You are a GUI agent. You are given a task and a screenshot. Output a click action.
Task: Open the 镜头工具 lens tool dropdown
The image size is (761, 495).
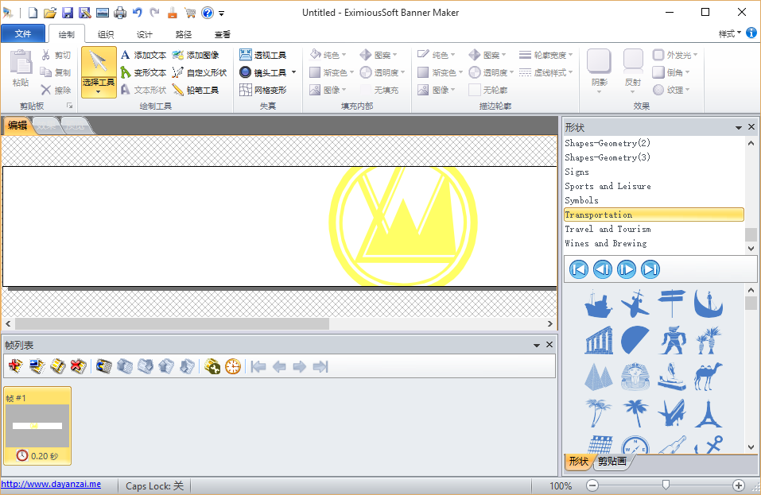293,72
